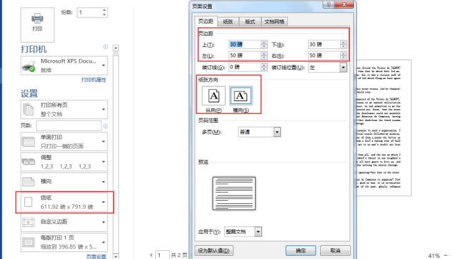Confirm with the 确定 button
This screenshot has width=451, height=259.
click(301, 250)
